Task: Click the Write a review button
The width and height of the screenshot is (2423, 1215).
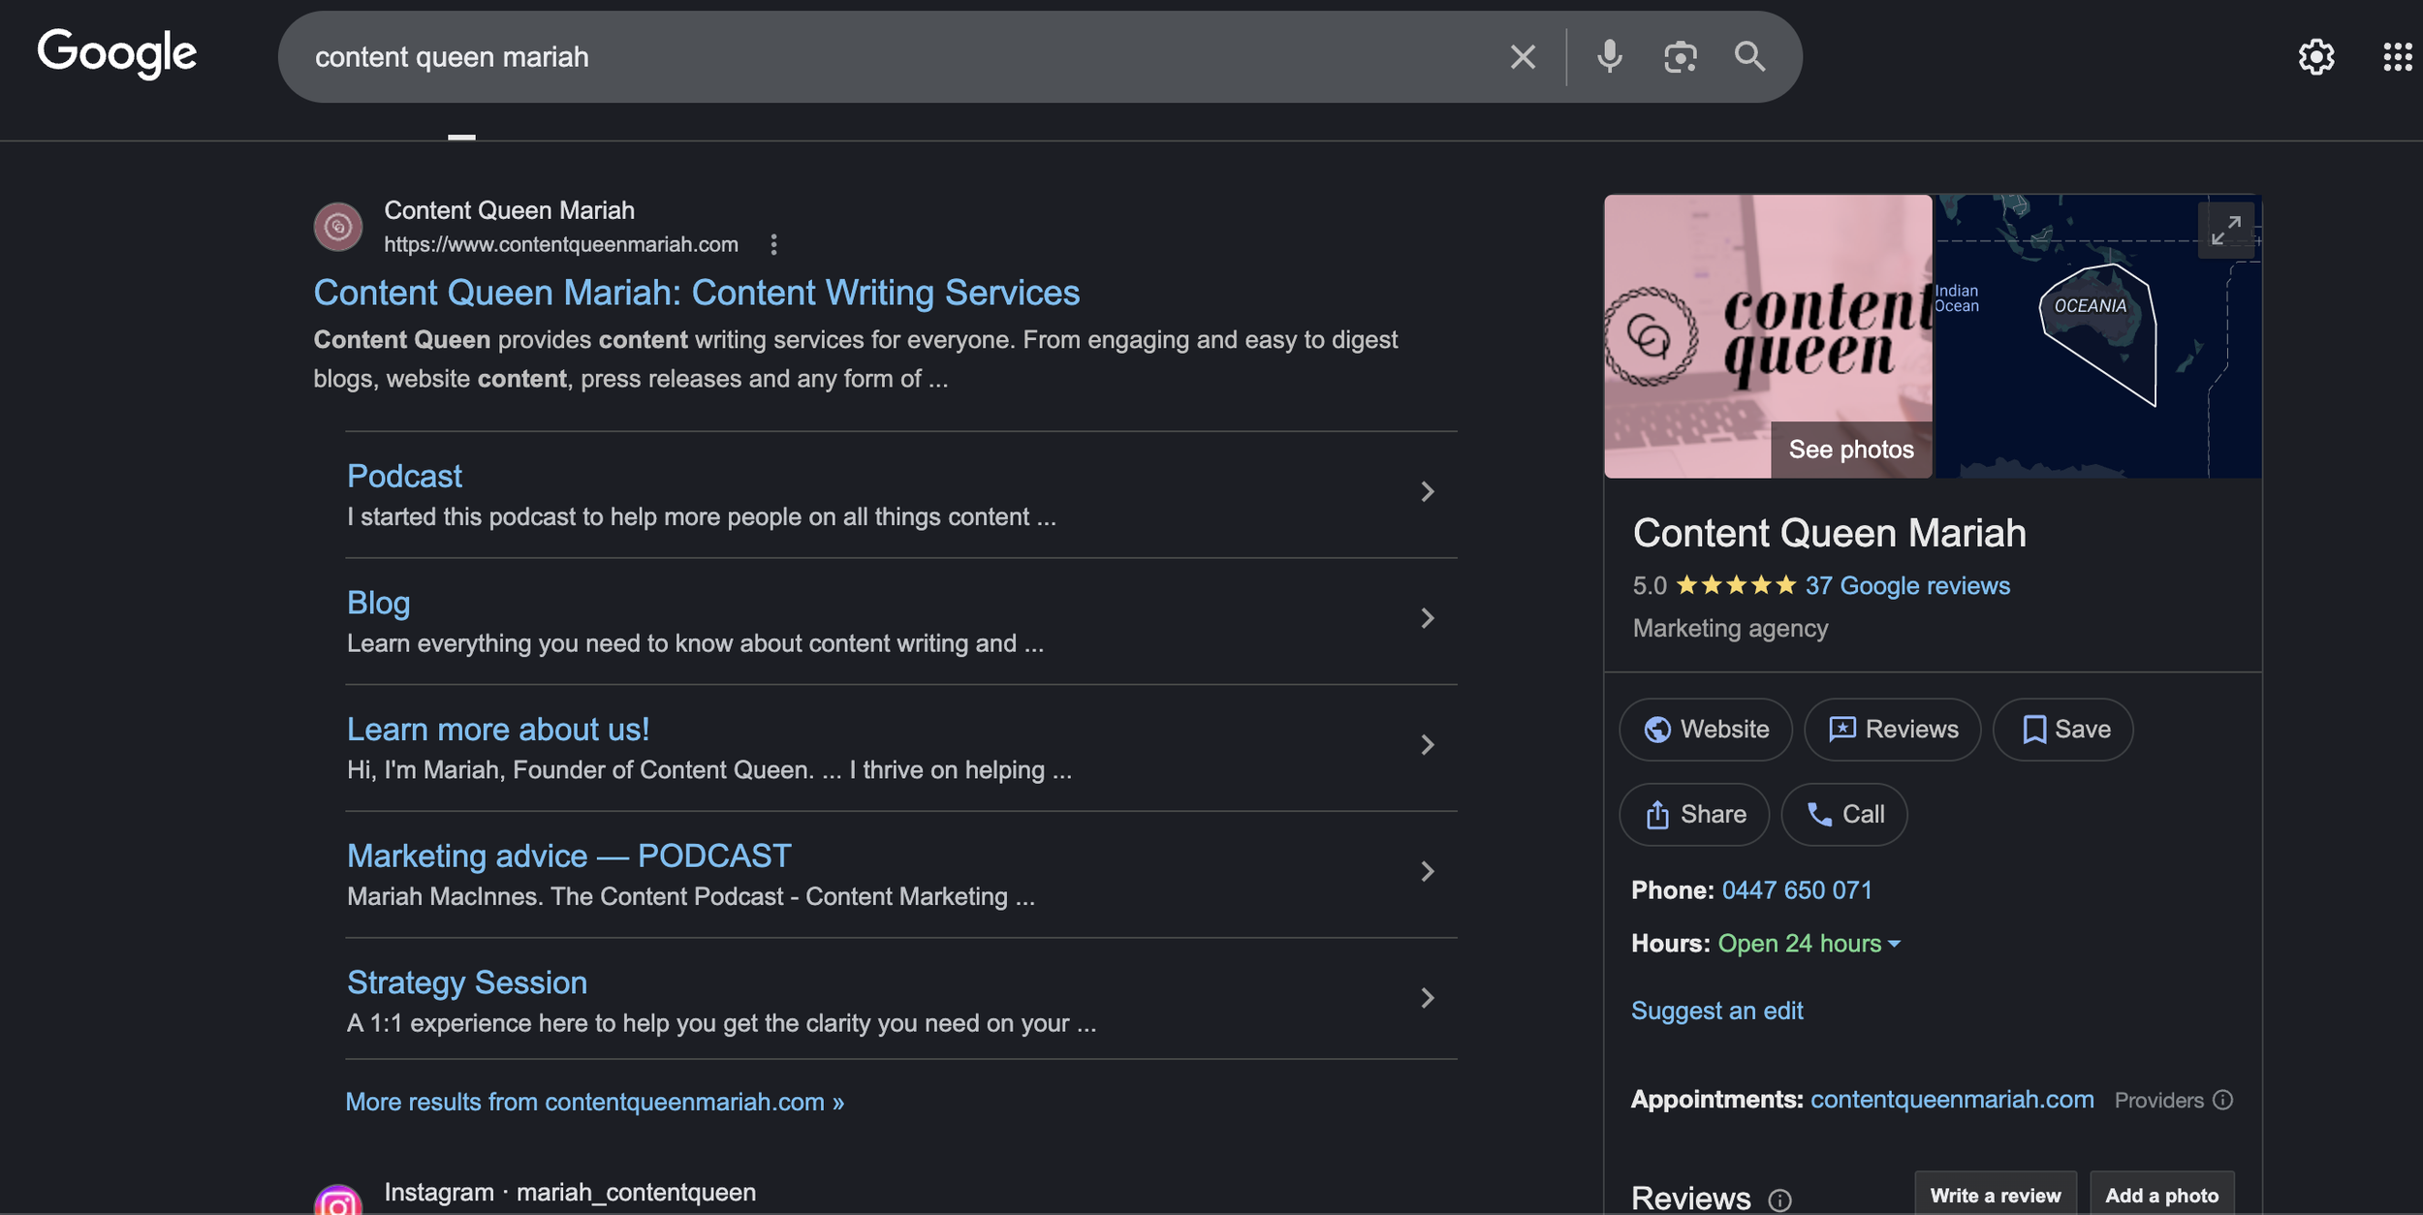Action: [x=1995, y=1195]
